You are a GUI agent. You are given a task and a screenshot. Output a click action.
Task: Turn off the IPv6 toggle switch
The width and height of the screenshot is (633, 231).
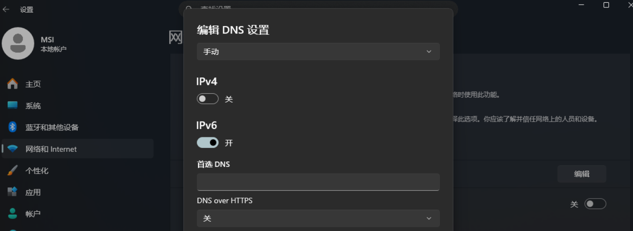(207, 143)
